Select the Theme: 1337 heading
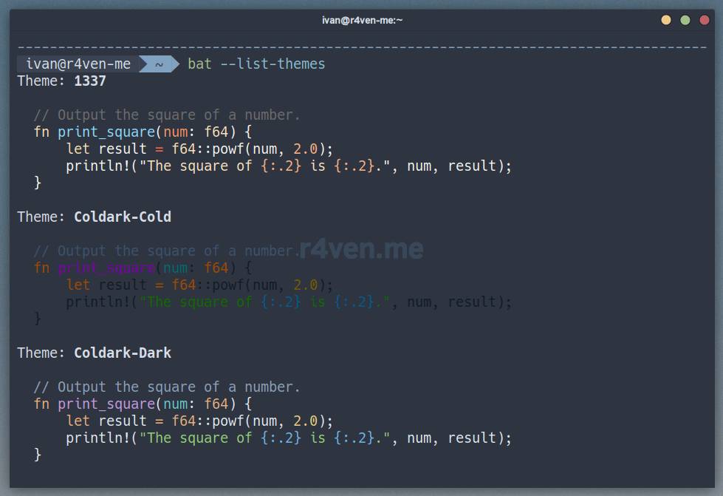723x496 pixels. click(62, 81)
